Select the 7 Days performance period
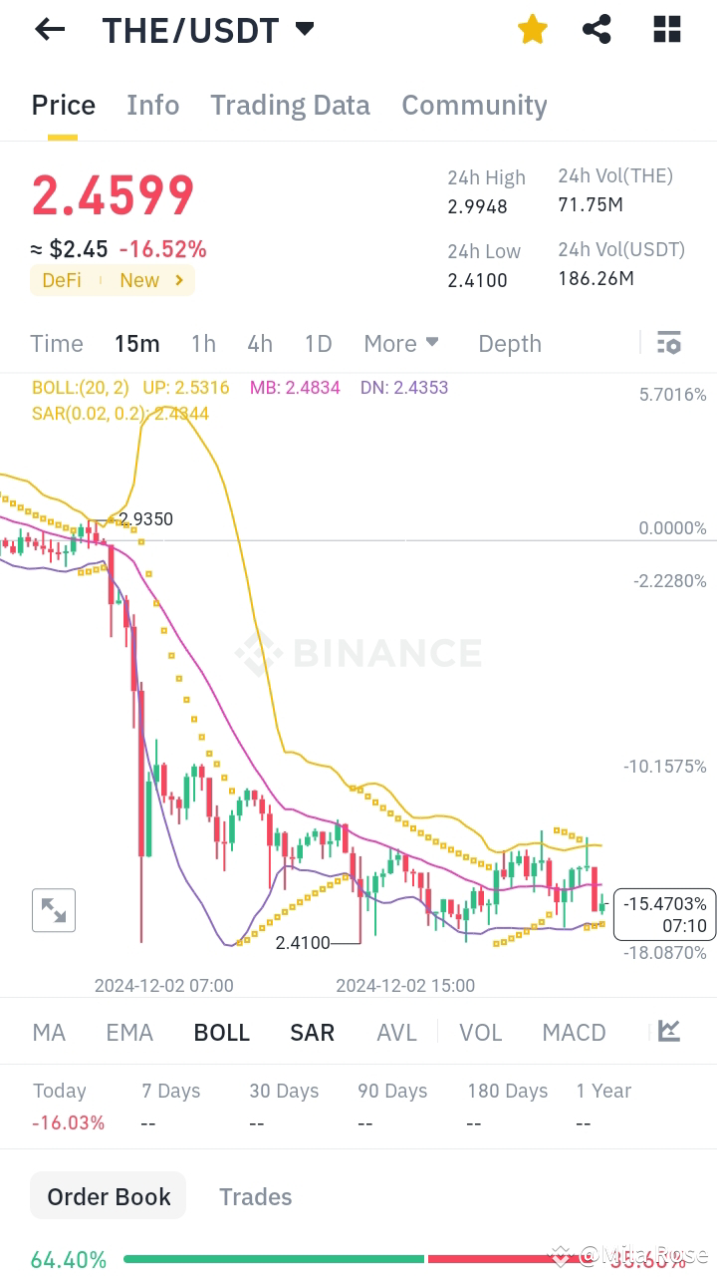717x1277 pixels. coord(170,1091)
